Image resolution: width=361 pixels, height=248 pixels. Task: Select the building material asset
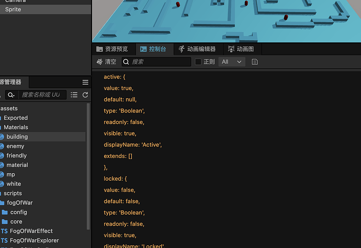tap(43, 137)
